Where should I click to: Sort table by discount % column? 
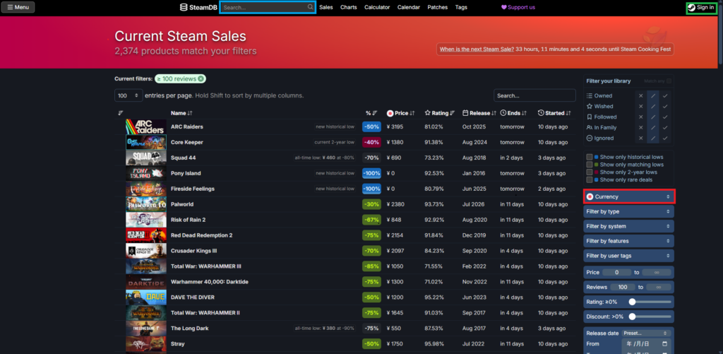coord(371,113)
